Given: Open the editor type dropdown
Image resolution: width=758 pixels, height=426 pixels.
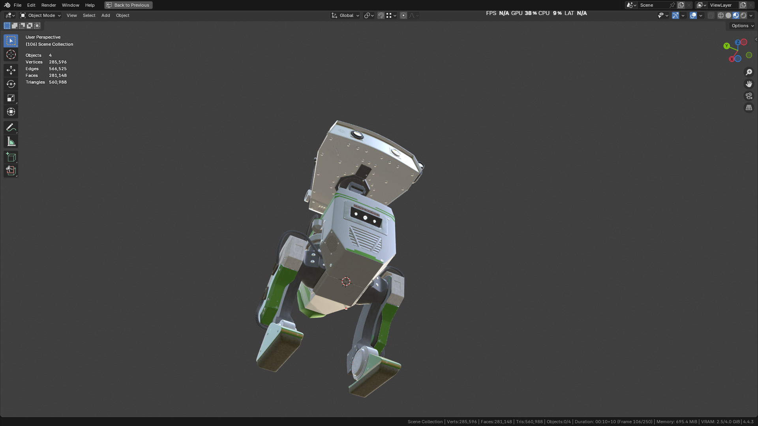Looking at the screenshot, I should point(10,15).
